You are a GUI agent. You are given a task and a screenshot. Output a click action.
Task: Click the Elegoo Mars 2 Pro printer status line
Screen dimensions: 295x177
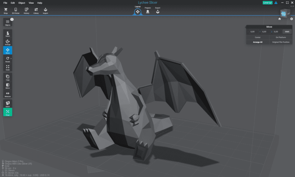(13, 161)
